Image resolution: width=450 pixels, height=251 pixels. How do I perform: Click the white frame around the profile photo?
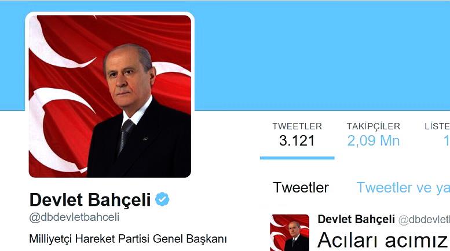pyautogui.click(x=110, y=13)
